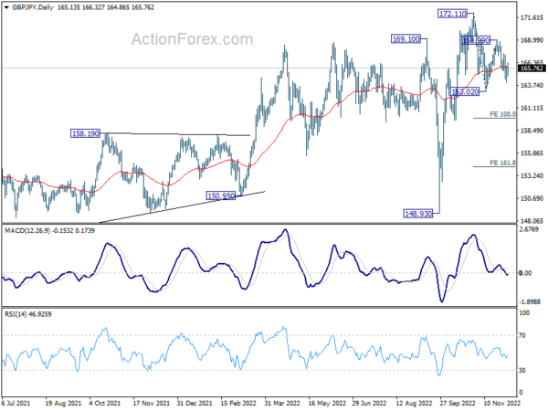The width and height of the screenshot is (548, 411).
Task: Click the MACD -1.8988 scale value
Action: (x=530, y=301)
